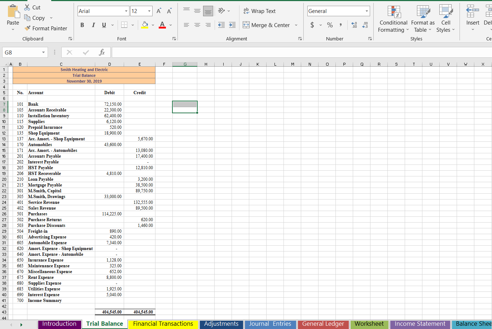492x329 pixels.
Task: Click the Increase Decimal icon
Action: coord(355,25)
